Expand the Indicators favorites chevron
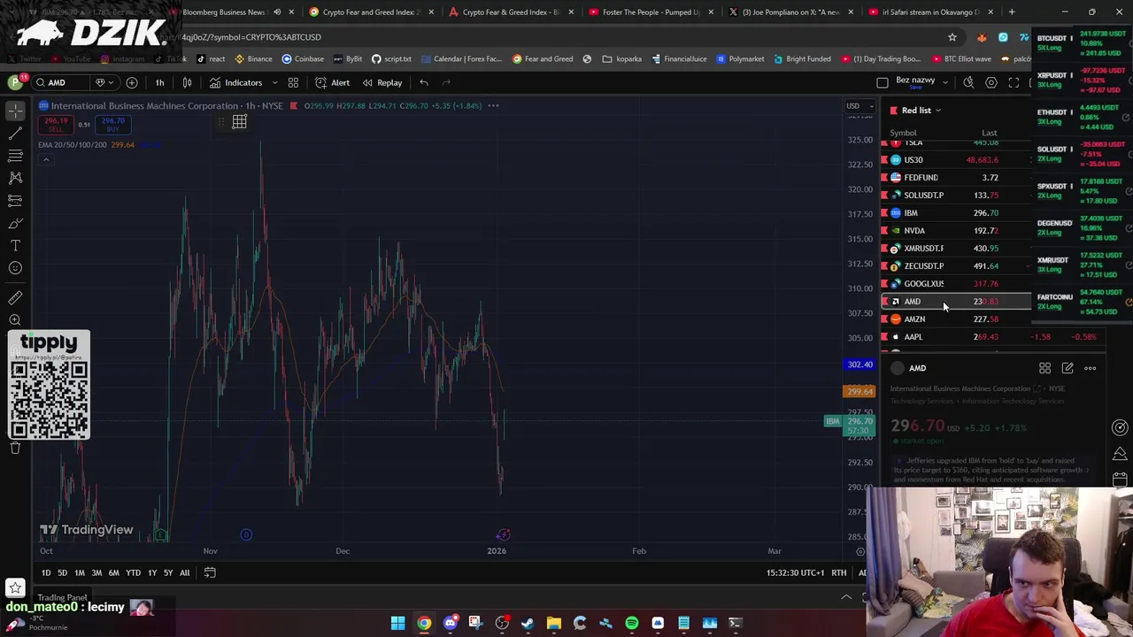The width and height of the screenshot is (1133, 637). pyautogui.click(x=274, y=82)
